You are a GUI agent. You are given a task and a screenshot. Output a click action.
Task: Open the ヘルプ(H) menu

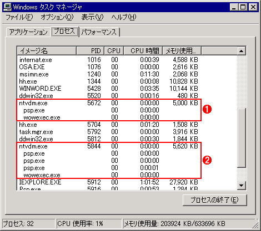click(124, 17)
